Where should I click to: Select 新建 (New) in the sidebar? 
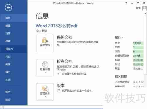click(x=14, y=26)
